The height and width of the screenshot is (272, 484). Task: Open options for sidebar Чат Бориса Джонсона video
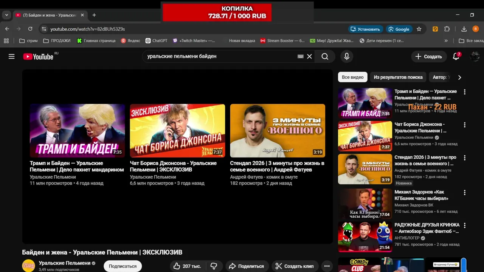pyautogui.click(x=465, y=125)
